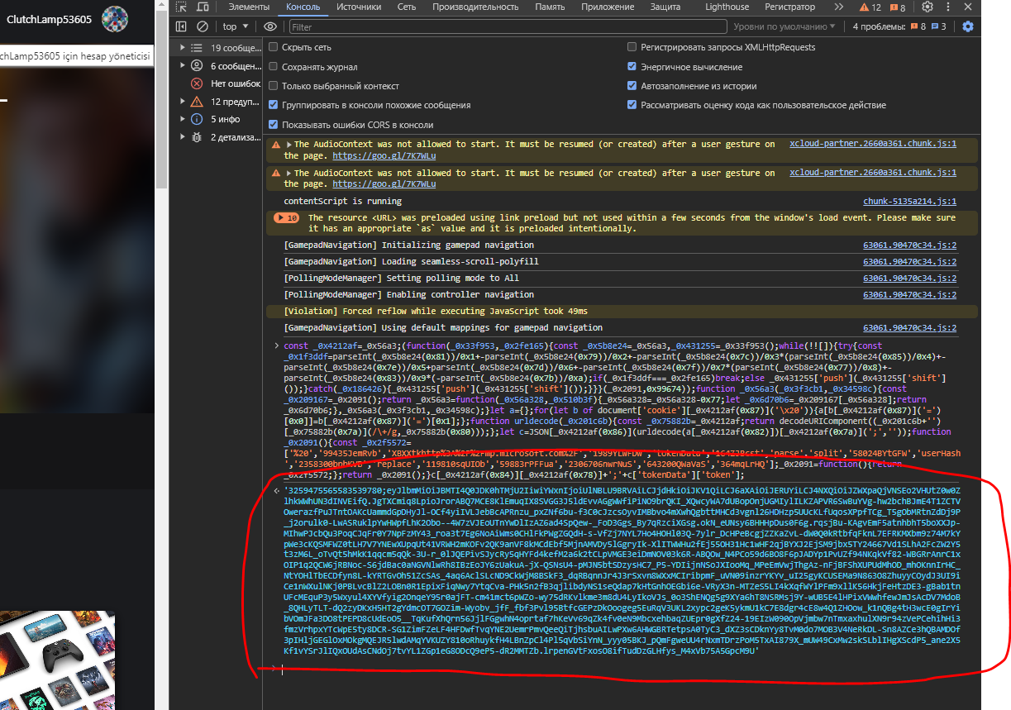Hide the console sidebar panel icon

pyautogui.click(x=181, y=26)
